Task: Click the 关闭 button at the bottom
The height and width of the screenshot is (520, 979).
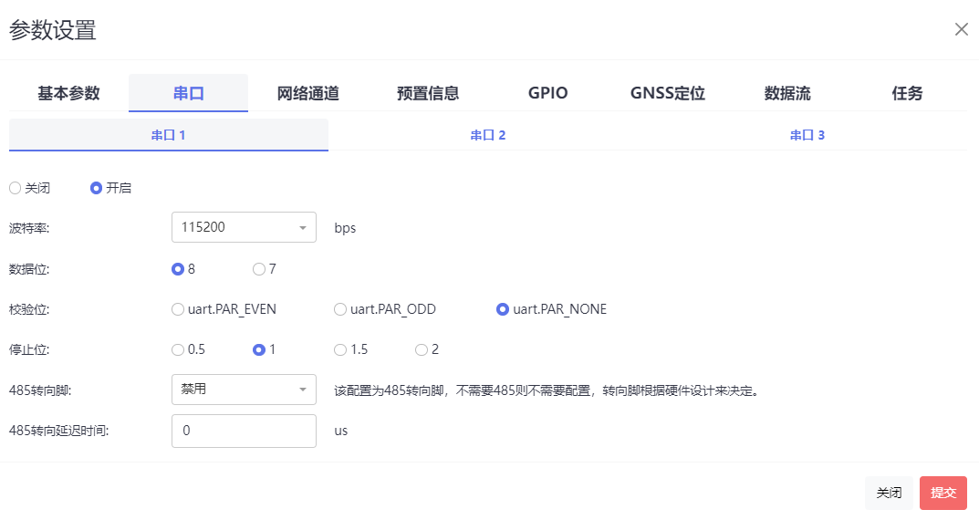Action: point(889,494)
